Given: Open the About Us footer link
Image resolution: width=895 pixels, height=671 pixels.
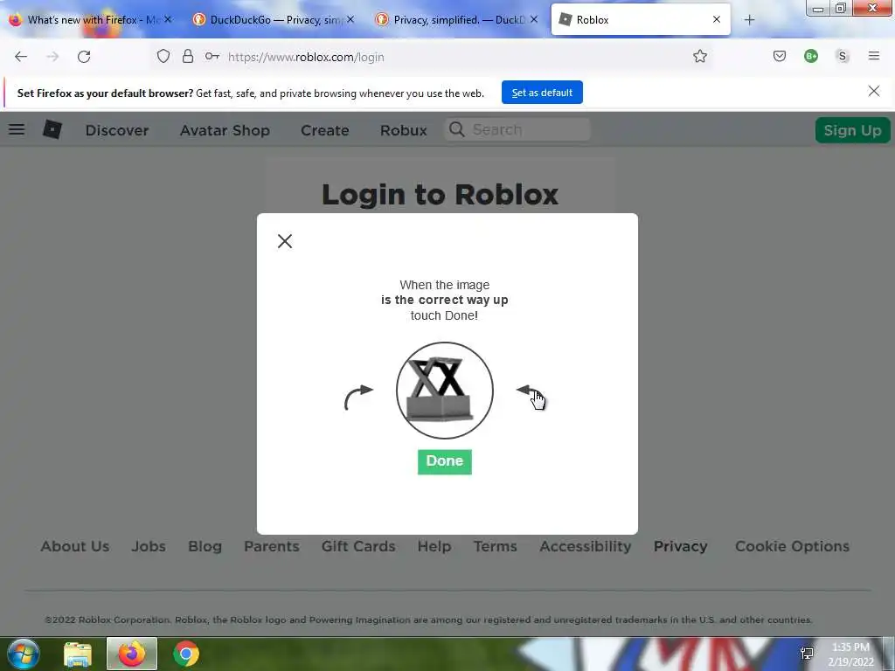Looking at the screenshot, I should coord(75,546).
